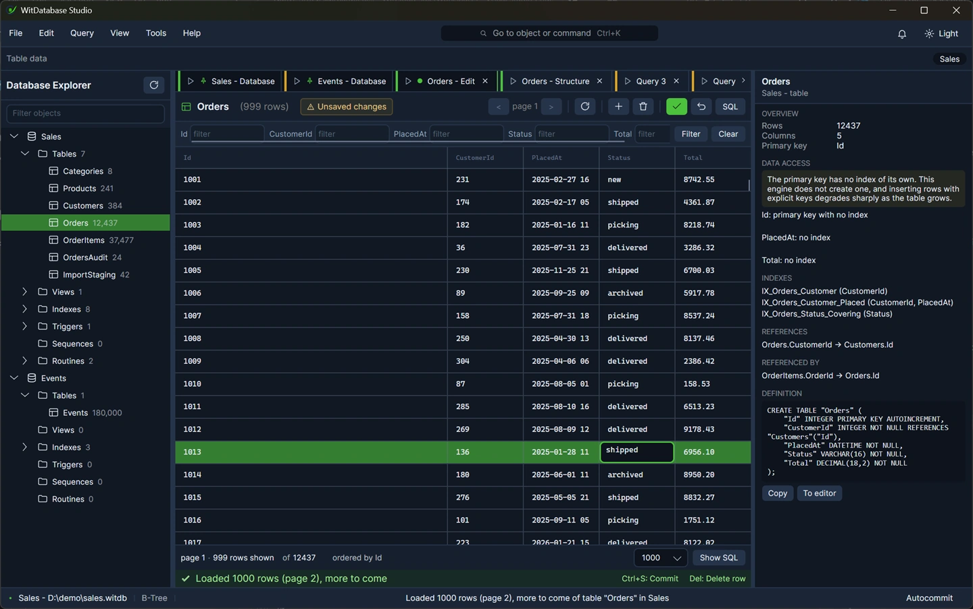Click the table's vertical scrollbar thumb
The height and width of the screenshot is (609, 973).
(749, 185)
